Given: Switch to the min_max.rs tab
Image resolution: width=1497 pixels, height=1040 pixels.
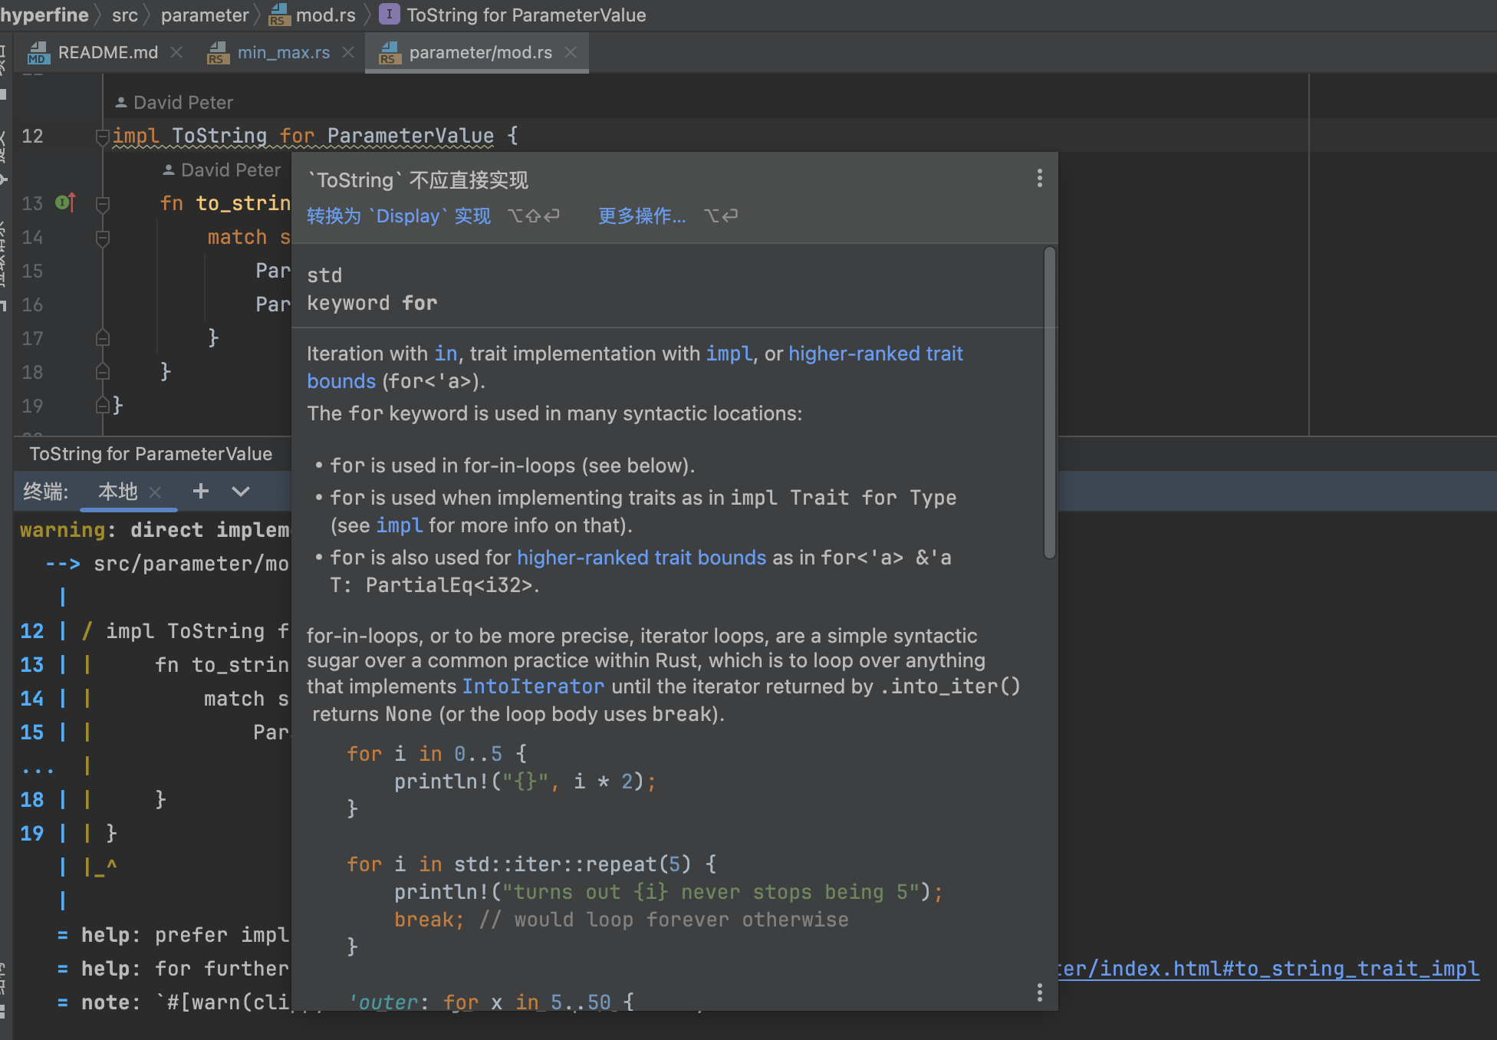Looking at the screenshot, I should pyautogui.click(x=283, y=52).
